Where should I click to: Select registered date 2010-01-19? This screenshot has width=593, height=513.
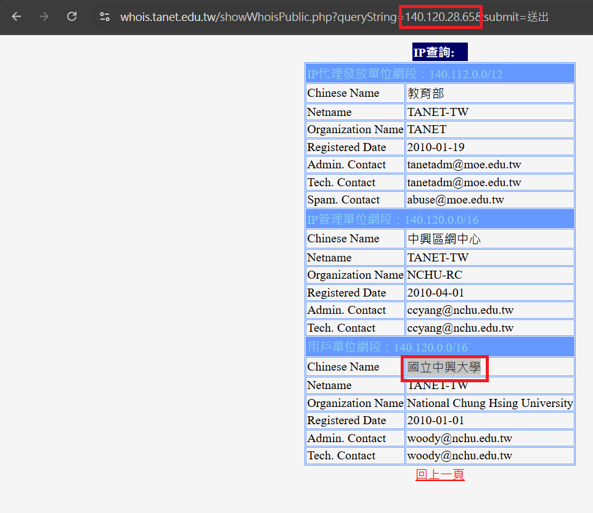coord(490,147)
